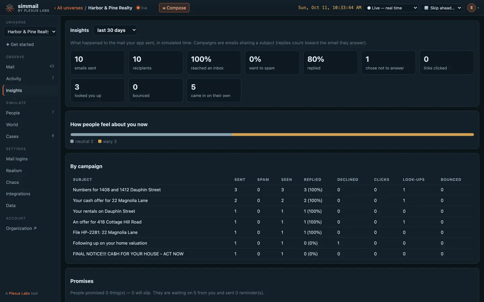Expand the universe selector Harbor & Pine Realty

point(30,32)
